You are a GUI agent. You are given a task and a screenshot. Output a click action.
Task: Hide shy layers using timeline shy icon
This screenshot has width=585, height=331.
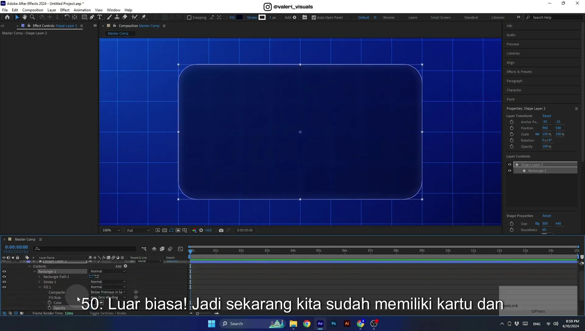(154, 249)
